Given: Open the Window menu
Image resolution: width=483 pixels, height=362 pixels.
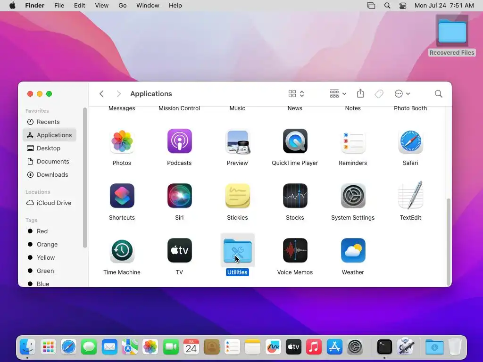Looking at the screenshot, I should tap(148, 6).
